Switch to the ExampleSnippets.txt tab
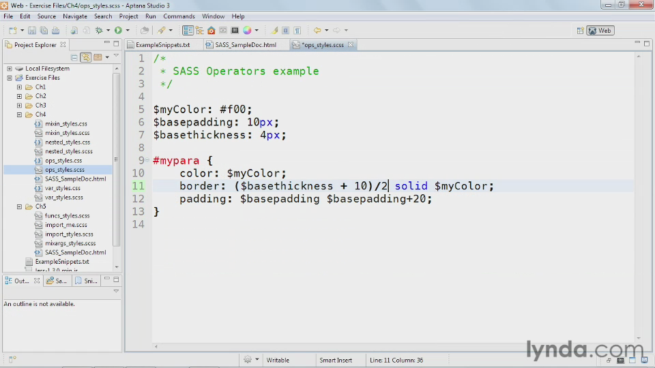Image resolution: width=655 pixels, height=368 pixels. (x=162, y=45)
